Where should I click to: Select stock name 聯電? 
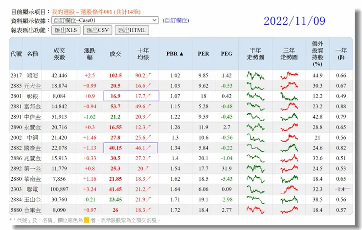click(x=32, y=189)
